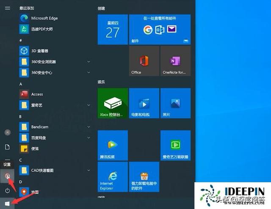Click the Google icon in mail tile
This screenshot has width=271, height=209.
tap(148, 30)
